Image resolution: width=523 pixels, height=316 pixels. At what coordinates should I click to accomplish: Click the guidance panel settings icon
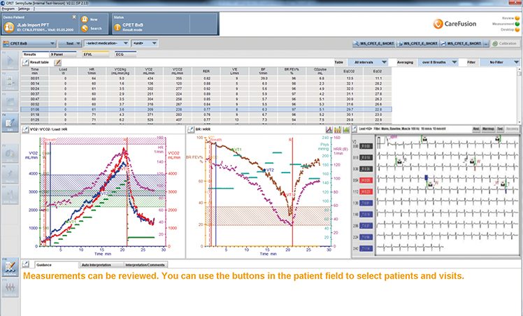26,264
